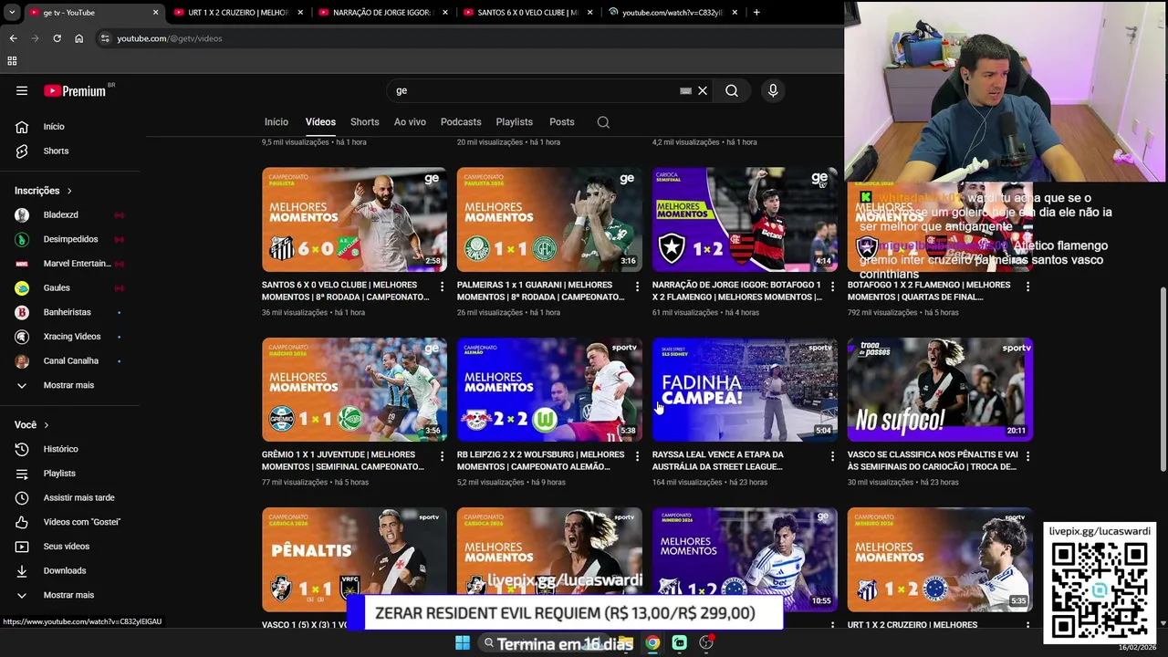Open Santos 6 x 0 Velo Clube video title

(346, 291)
